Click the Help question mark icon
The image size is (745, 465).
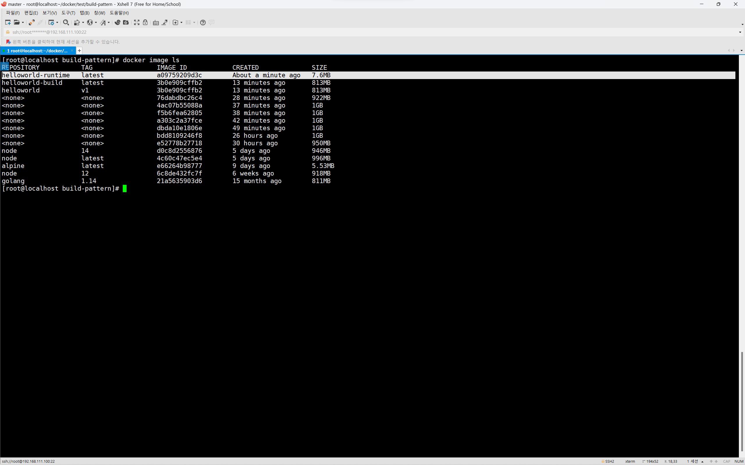coord(203,22)
